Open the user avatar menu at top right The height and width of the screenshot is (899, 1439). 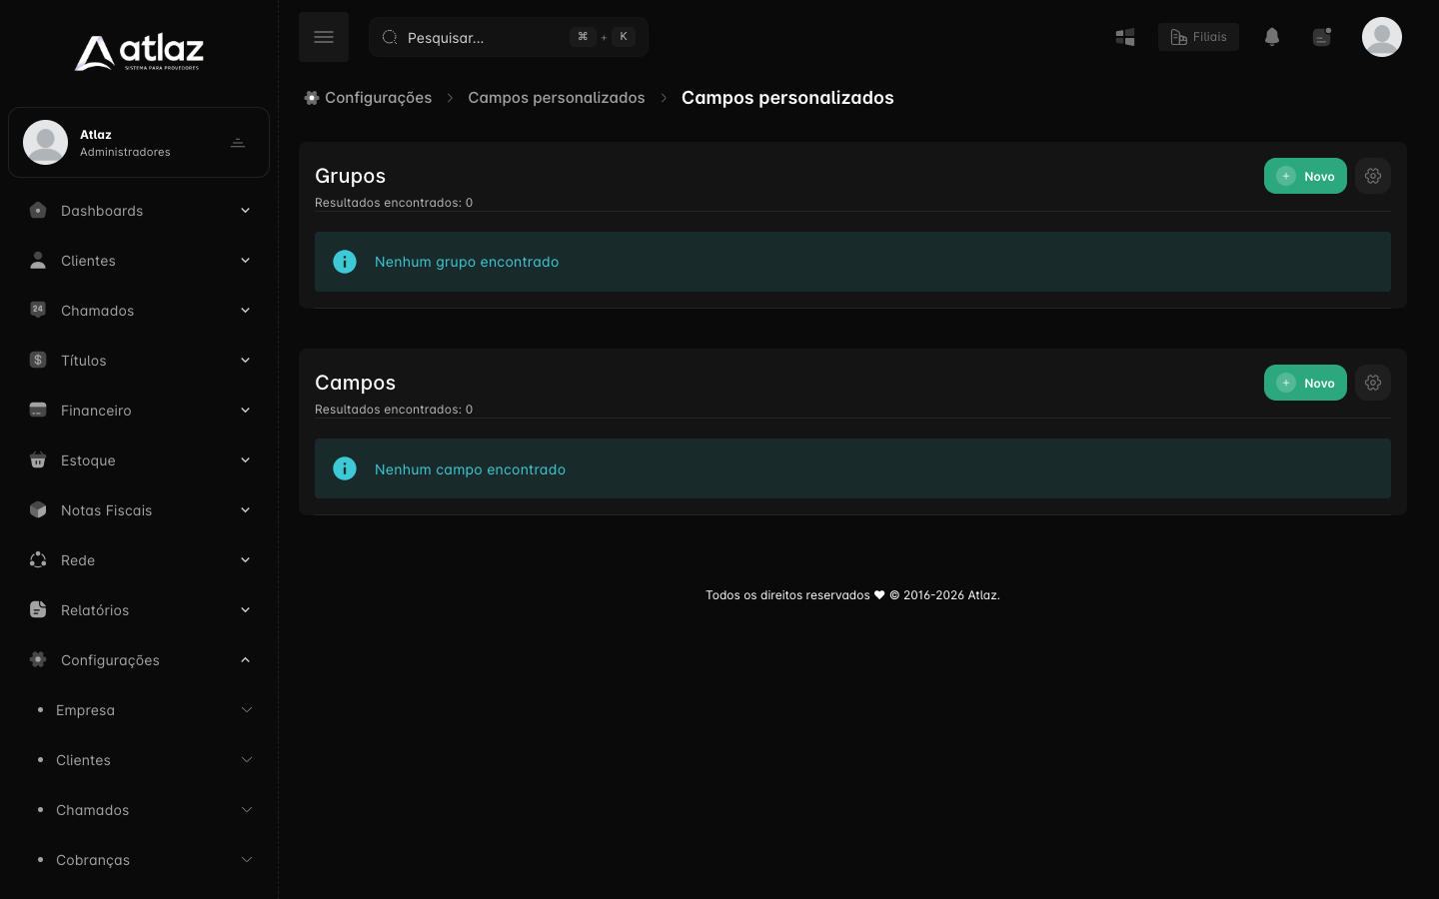tap(1382, 37)
